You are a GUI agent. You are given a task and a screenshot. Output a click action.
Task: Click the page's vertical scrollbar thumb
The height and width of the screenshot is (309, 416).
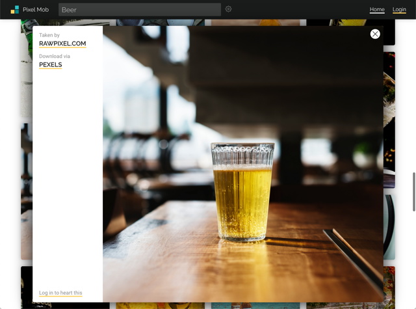(413, 191)
